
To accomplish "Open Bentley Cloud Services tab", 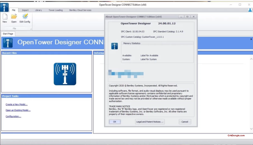I will tap(80, 10).
